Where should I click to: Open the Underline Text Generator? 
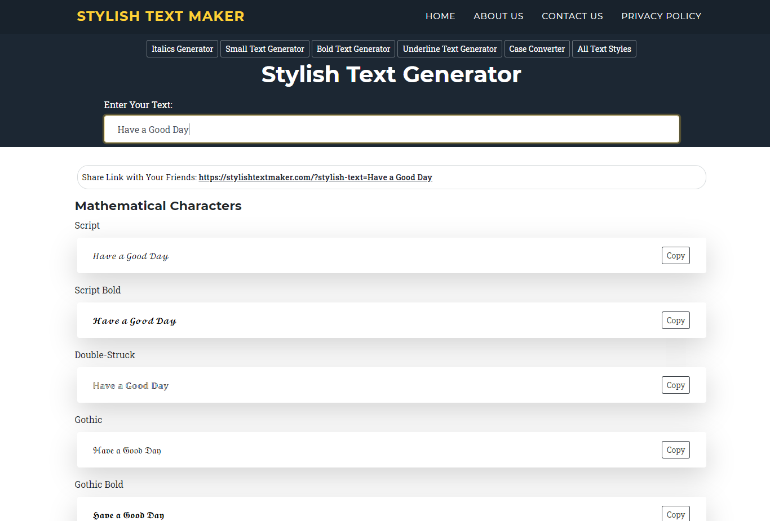click(449, 48)
